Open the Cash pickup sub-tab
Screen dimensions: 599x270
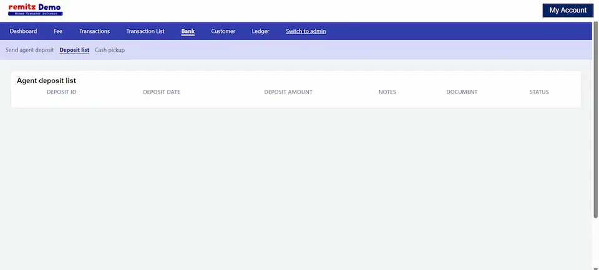[110, 50]
